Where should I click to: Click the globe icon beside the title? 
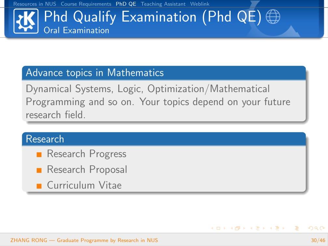pyautogui.click(x=273, y=17)
